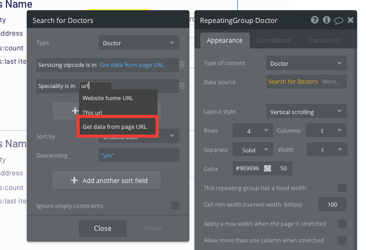Open the Separator Solid style dropdown
Viewport: 366px width, 250px height.
[x=253, y=150]
